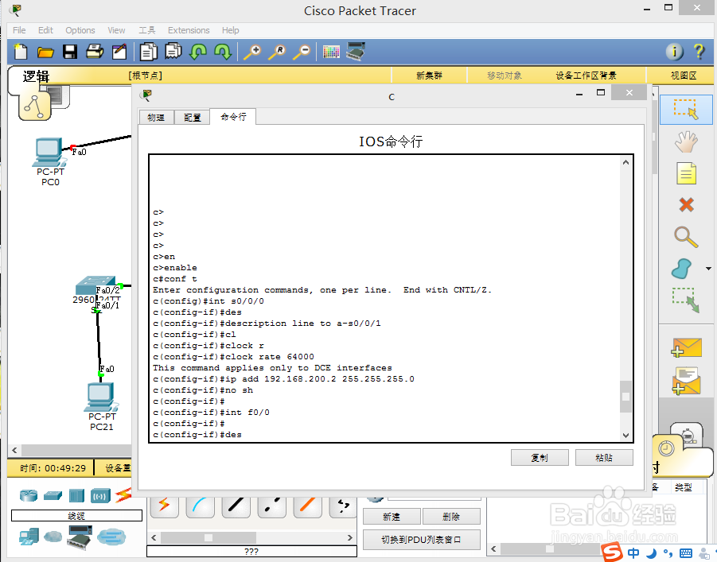Click the 新建 scenario button
The height and width of the screenshot is (562, 717).
pyautogui.click(x=392, y=517)
